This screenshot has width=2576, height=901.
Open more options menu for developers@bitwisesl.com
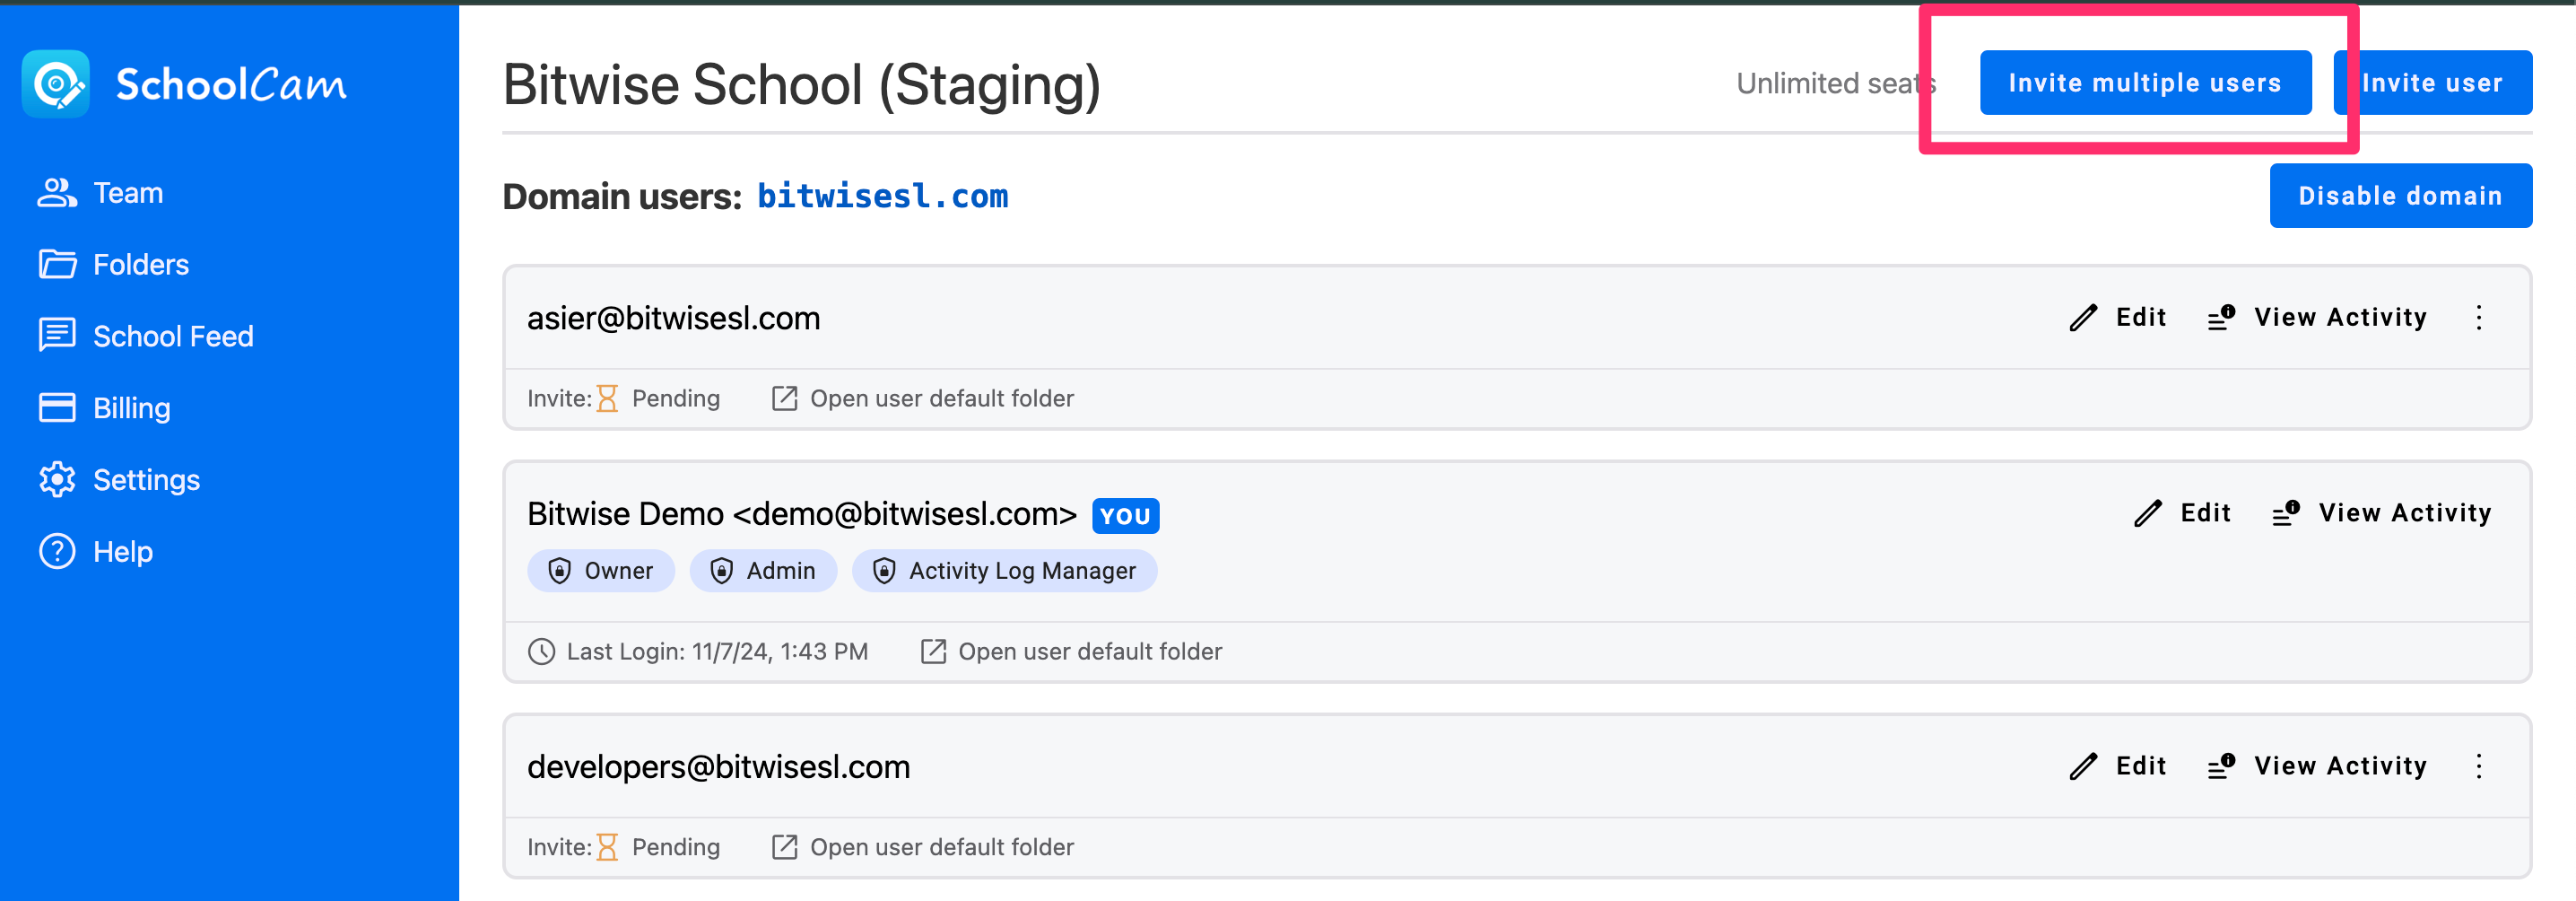click(x=2479, y=767)
